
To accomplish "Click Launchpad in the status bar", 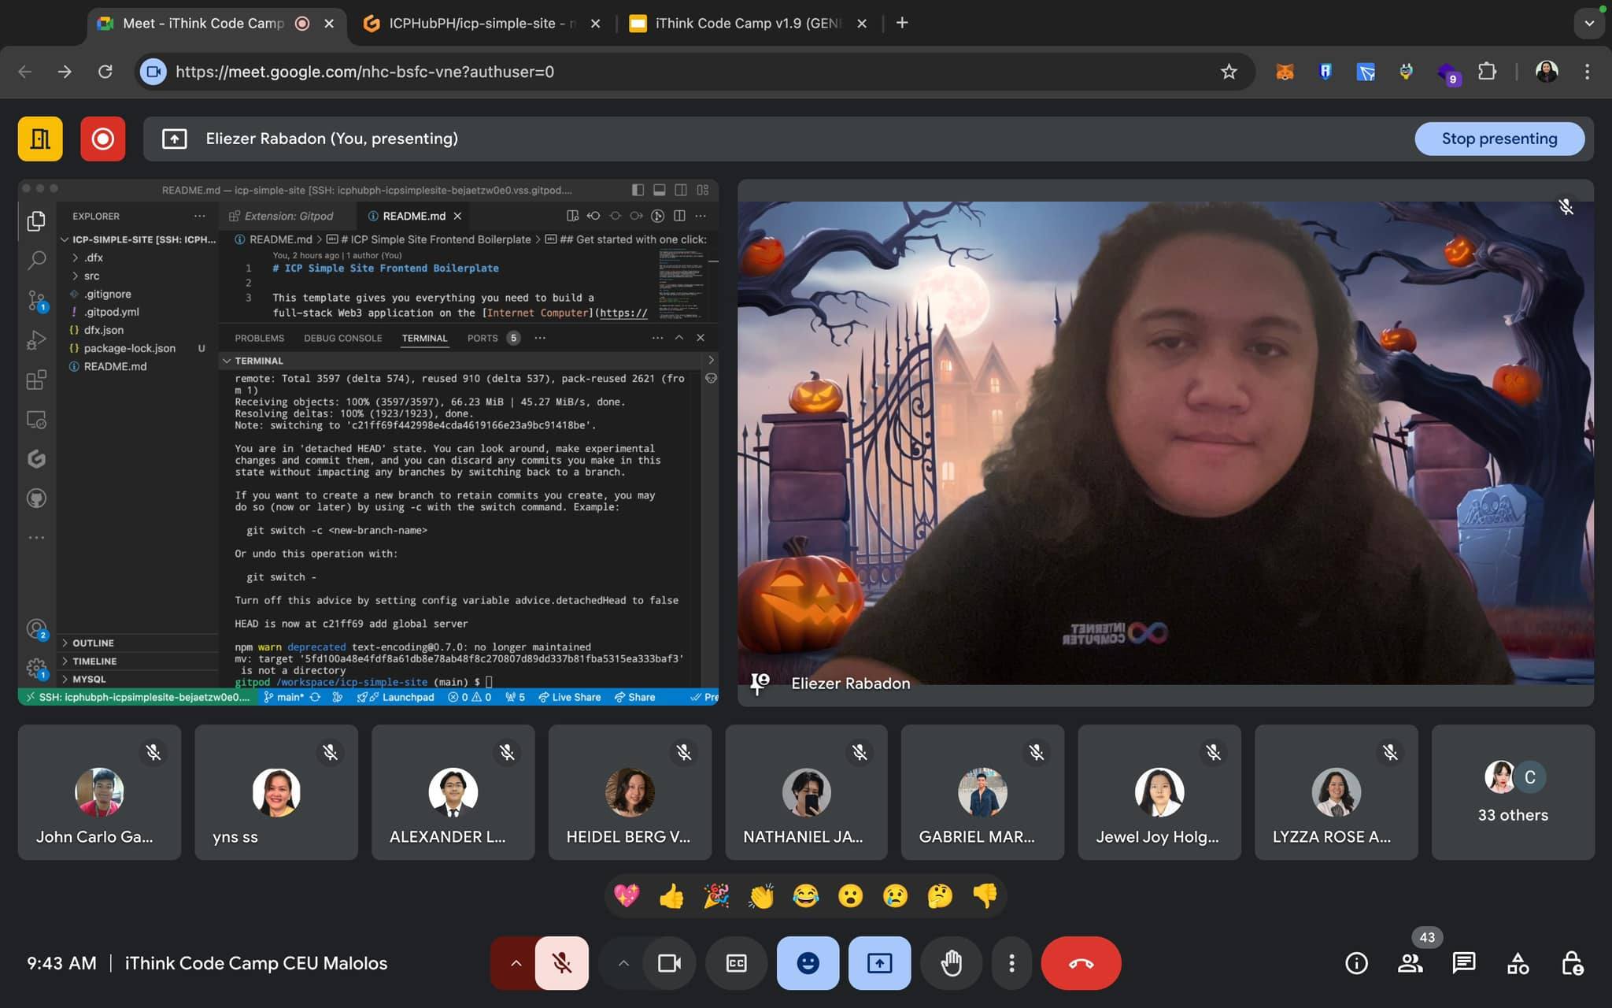I will pos(395,698).
